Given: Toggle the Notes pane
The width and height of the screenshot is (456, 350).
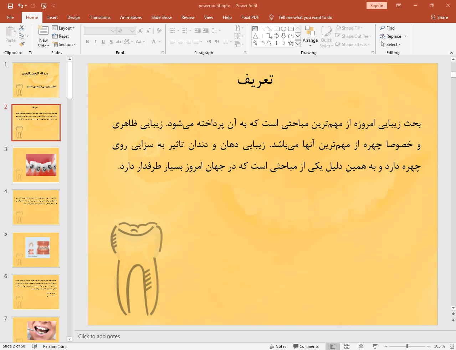Looking at the screenshot, I should [x=278, y=346].
